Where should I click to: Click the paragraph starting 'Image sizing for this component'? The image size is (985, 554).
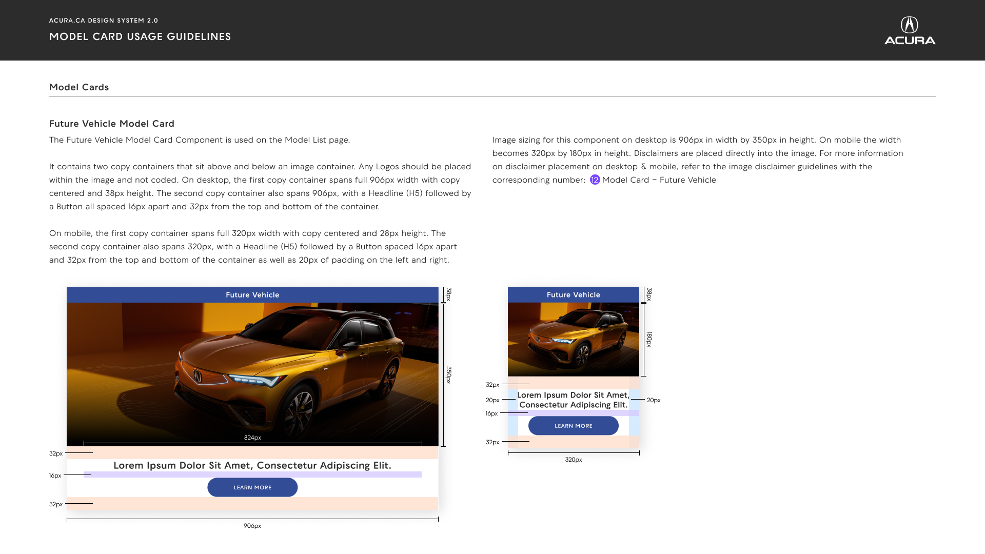(698, 160)
